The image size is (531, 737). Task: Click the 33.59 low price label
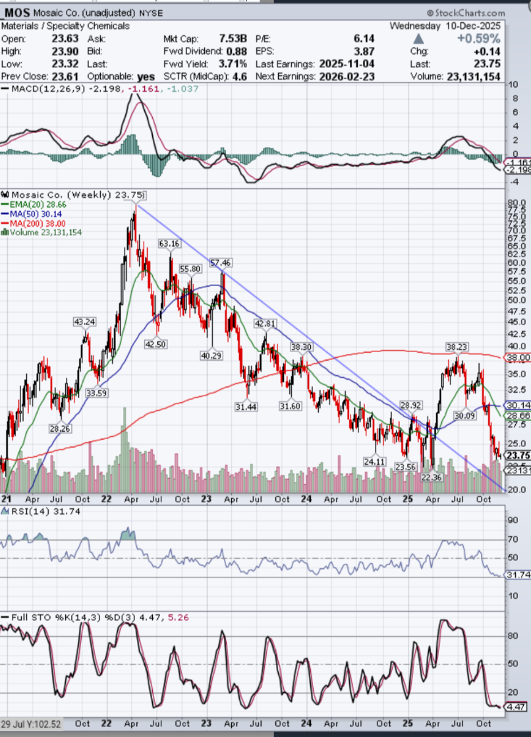click(x=96, y=393)
